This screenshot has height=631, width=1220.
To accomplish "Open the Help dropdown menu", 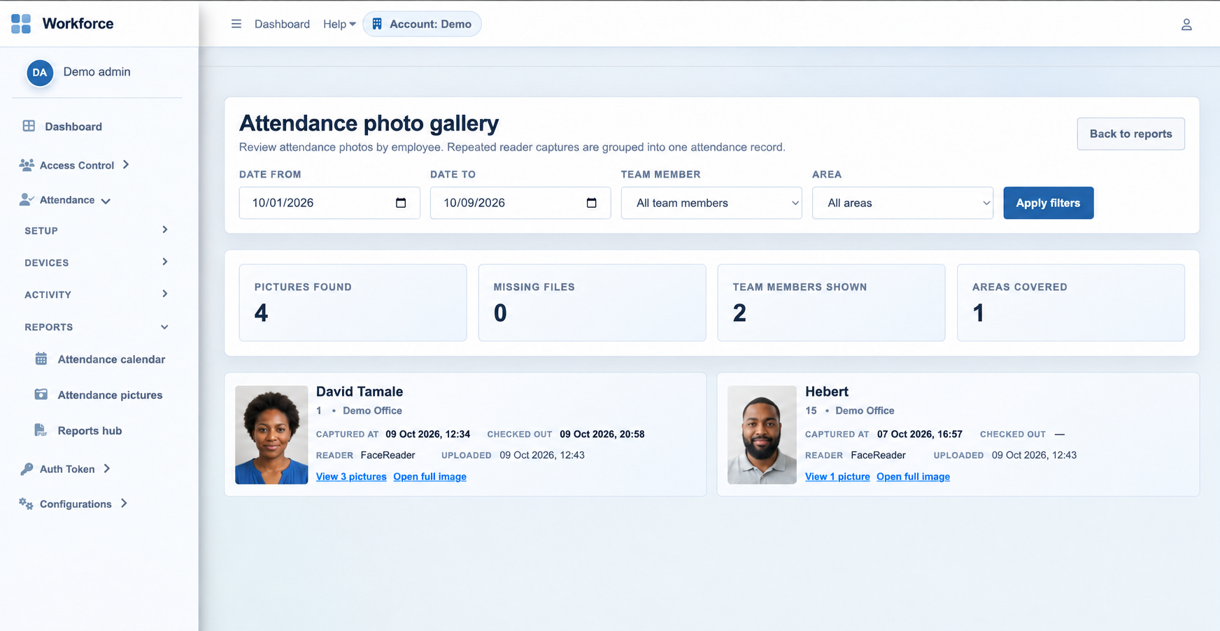I will 339,24.
